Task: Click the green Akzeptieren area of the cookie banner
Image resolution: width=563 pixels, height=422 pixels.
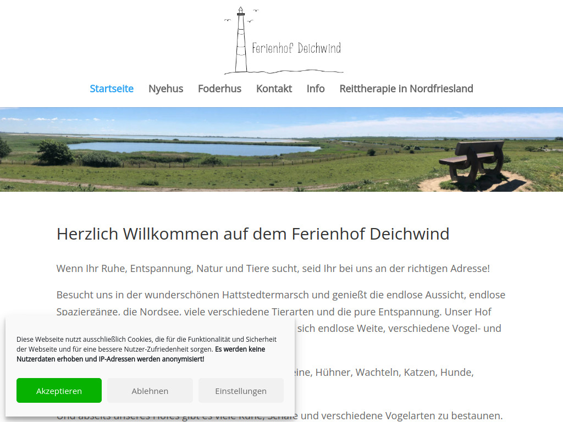Action: pyautogui.click(x=59, y=390)
